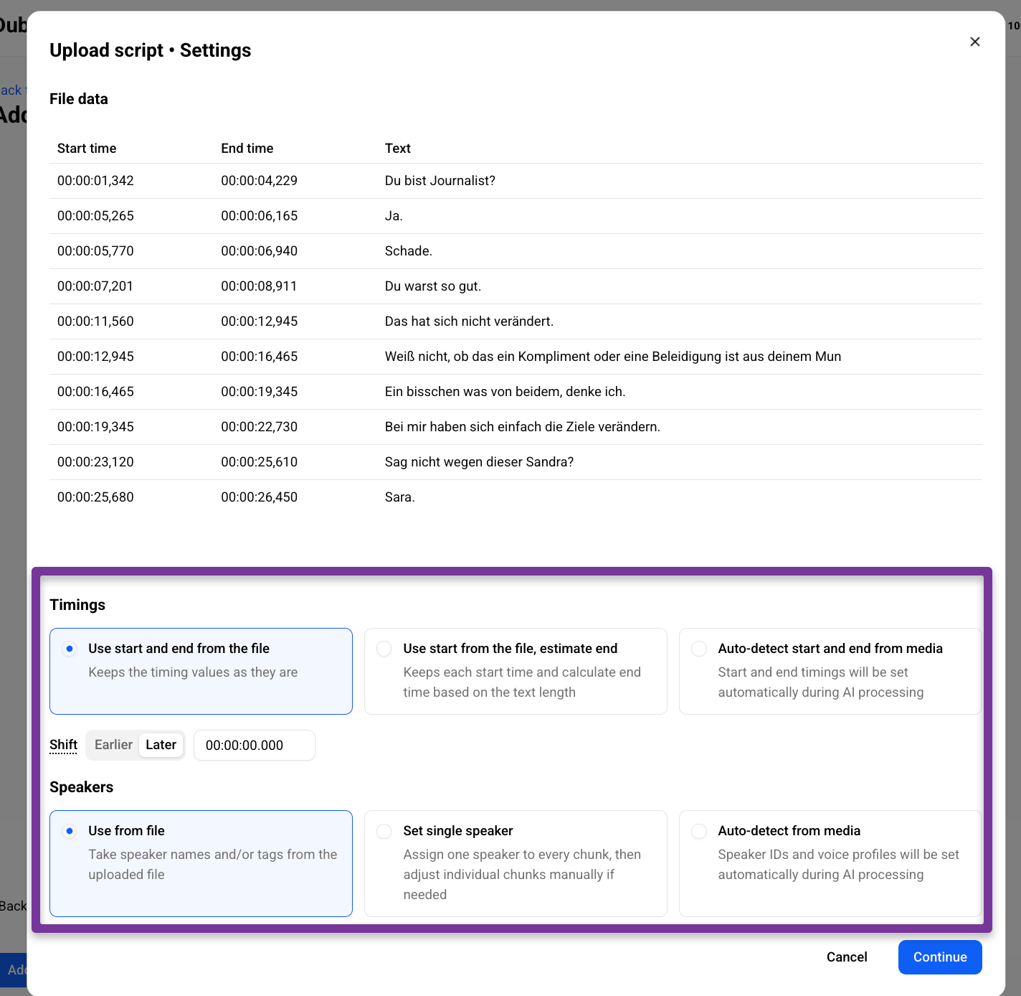The height and width of the screenshot is (996, 1021).
Task: Click the Continue button
Action: pyautogui.click(x=940, y=957)
